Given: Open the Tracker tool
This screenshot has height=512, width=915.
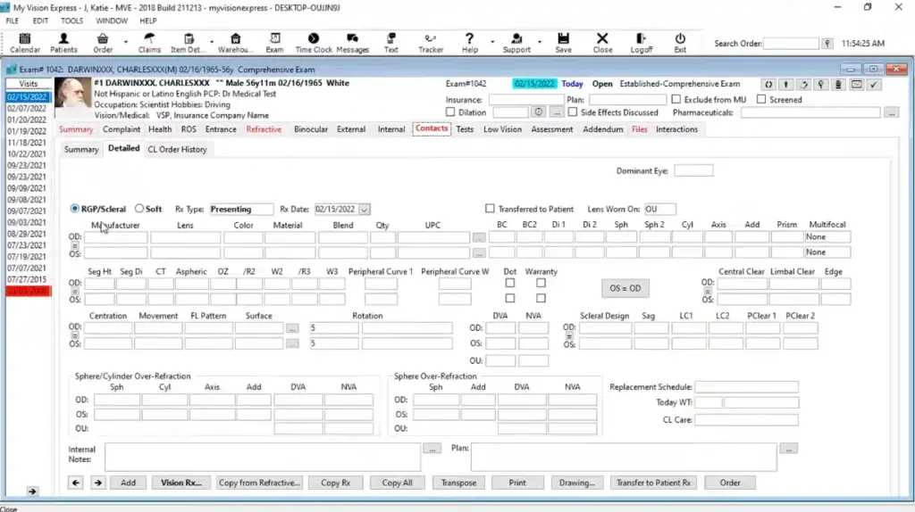Looking at the screenshot, I should 431,43.
